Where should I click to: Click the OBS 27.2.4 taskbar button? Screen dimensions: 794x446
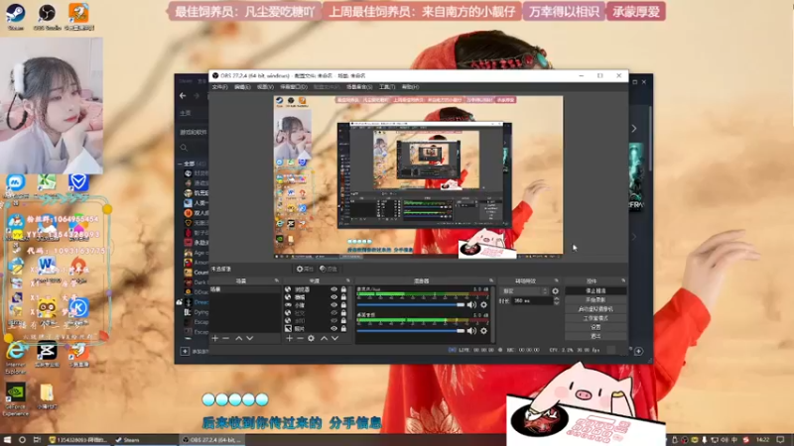click(211, 440)
